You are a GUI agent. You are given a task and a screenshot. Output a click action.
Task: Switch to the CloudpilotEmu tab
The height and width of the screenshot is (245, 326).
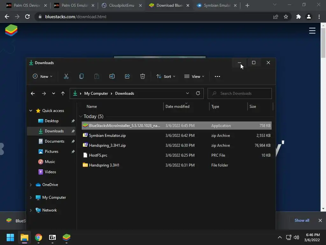pos(122,5)
